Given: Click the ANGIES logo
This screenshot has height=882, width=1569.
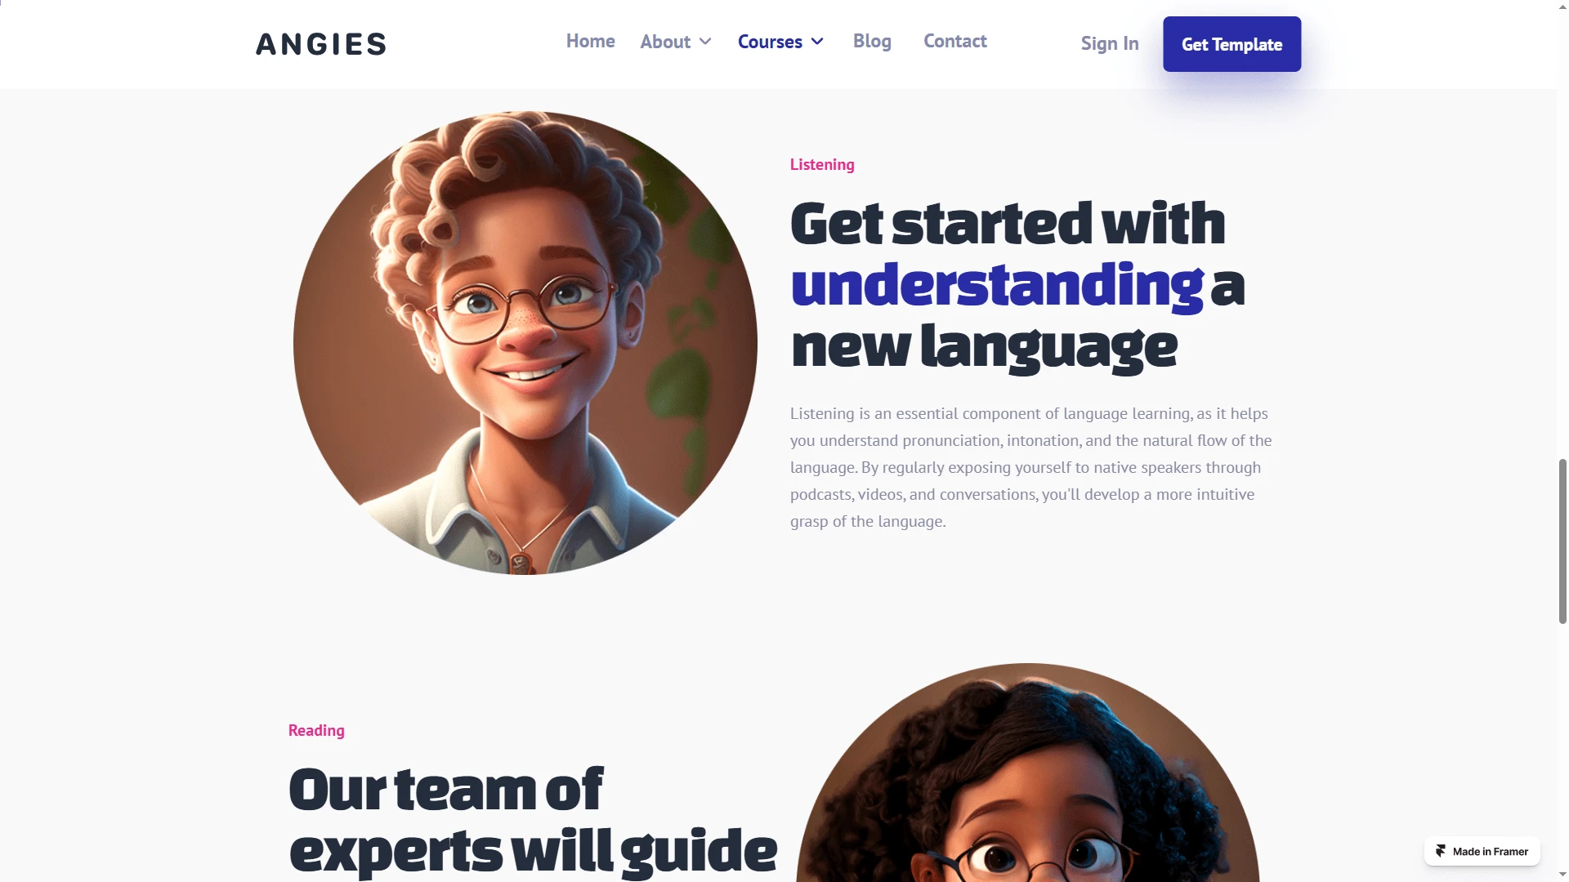Looking at the screenshot, I should tap(321, 44).
